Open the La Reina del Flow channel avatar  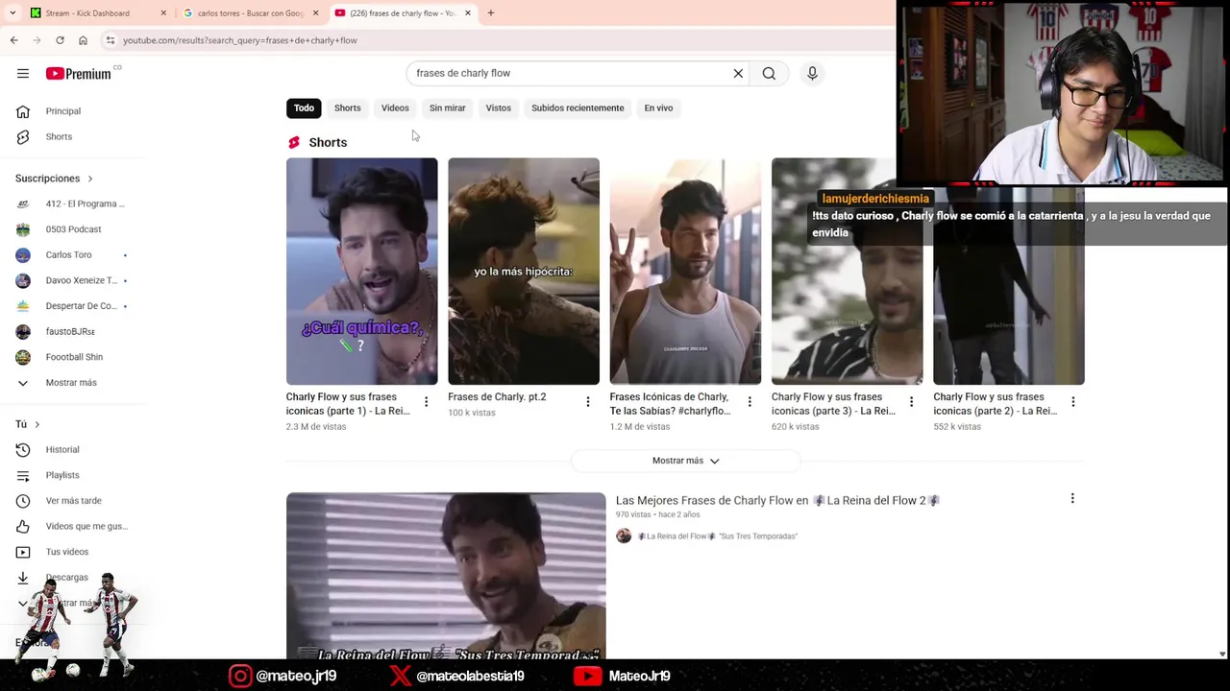(x=624, y=536)
